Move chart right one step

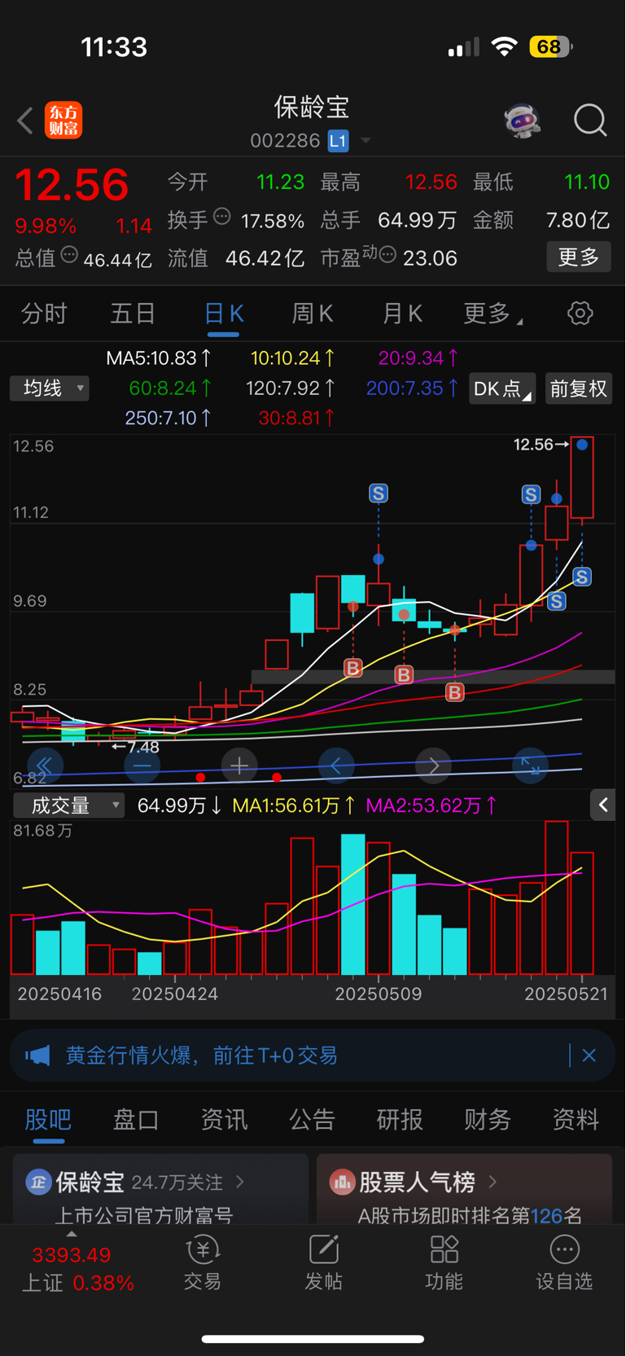click(433, 766)
